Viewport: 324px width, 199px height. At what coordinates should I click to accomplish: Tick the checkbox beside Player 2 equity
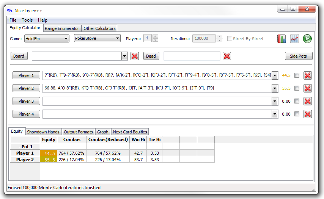pyautogui.click(x=297, y=88)
